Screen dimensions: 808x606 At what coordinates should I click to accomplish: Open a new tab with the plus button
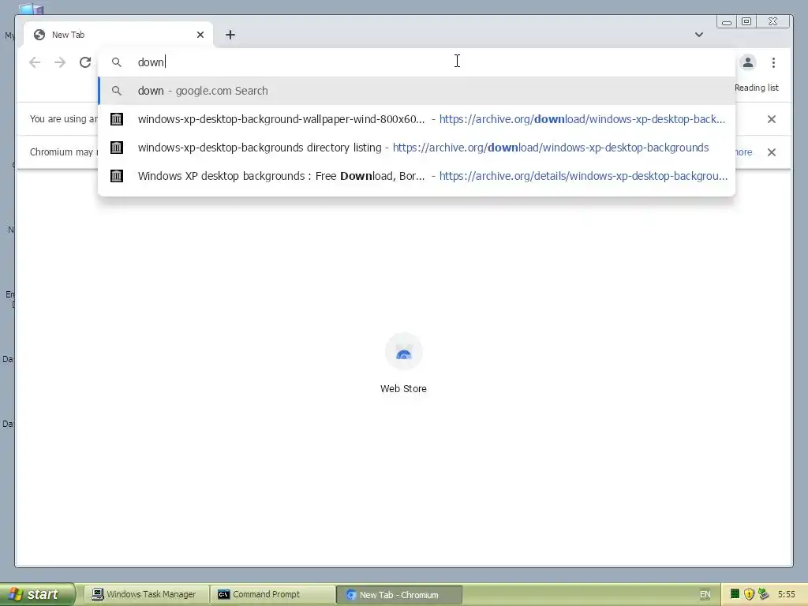(230, 35)
